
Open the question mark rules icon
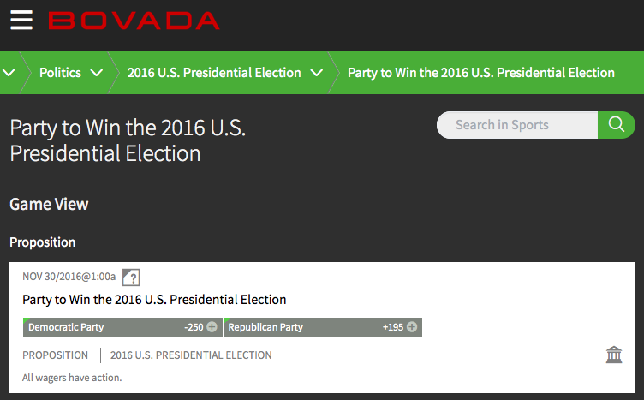(131, 278)
